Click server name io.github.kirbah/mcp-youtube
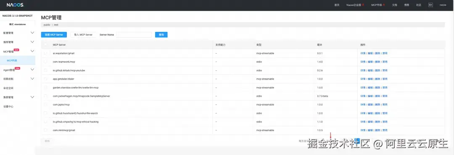This screenshot has width=454, height=155. pyautogui.click(x=69, y=70)
